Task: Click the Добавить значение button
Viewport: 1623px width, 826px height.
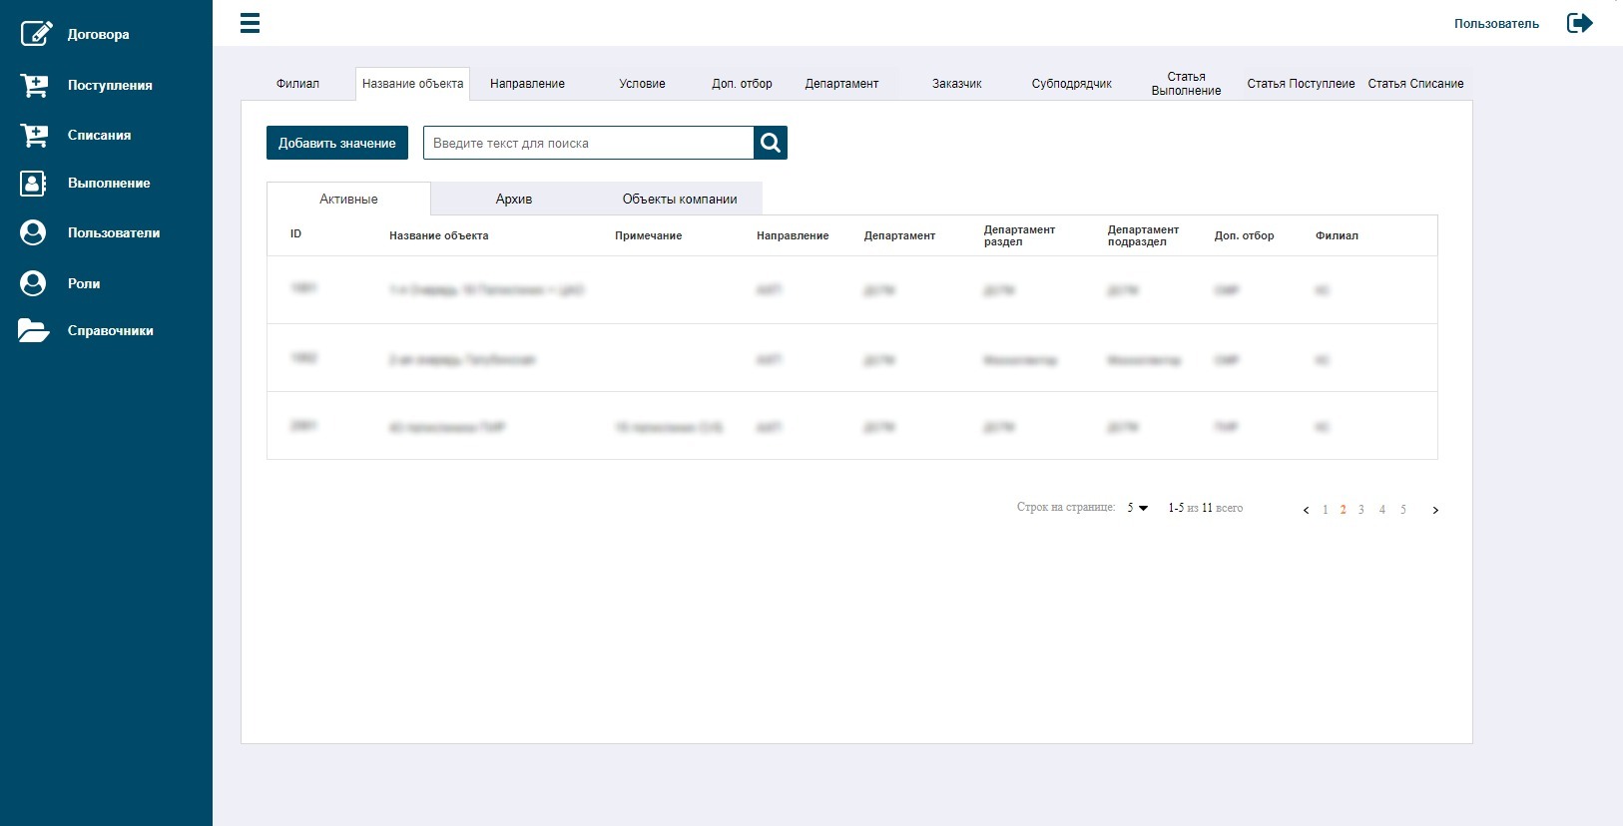Action: [x=337, y=143]
